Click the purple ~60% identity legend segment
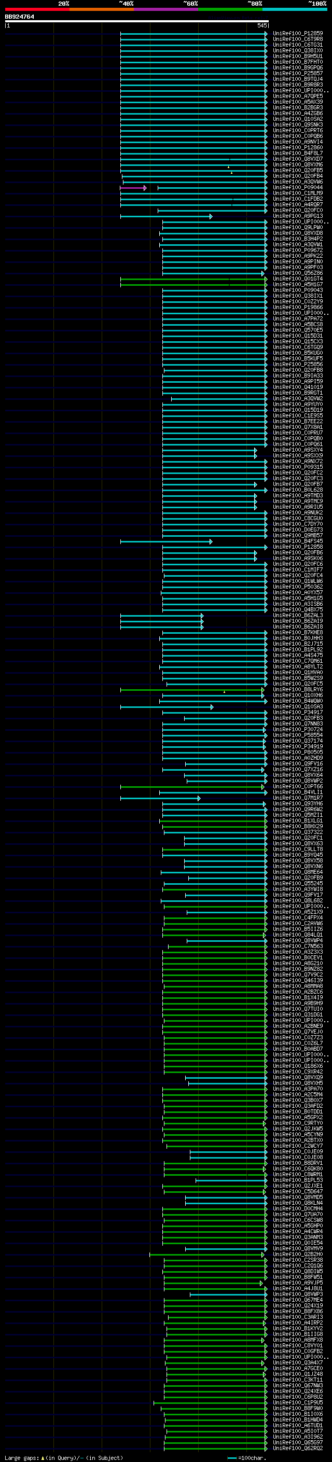332x1462 pixels. pos(167,9)
